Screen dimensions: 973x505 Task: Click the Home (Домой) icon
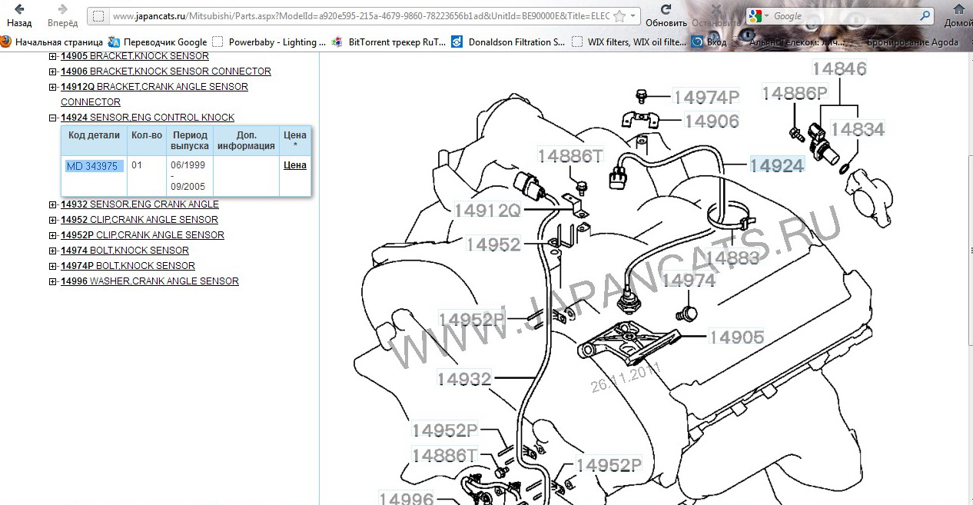958,10
